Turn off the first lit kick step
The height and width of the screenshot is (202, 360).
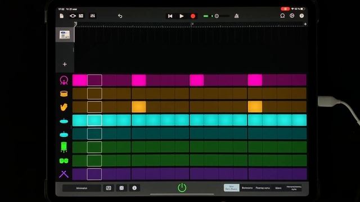point(80,80)
